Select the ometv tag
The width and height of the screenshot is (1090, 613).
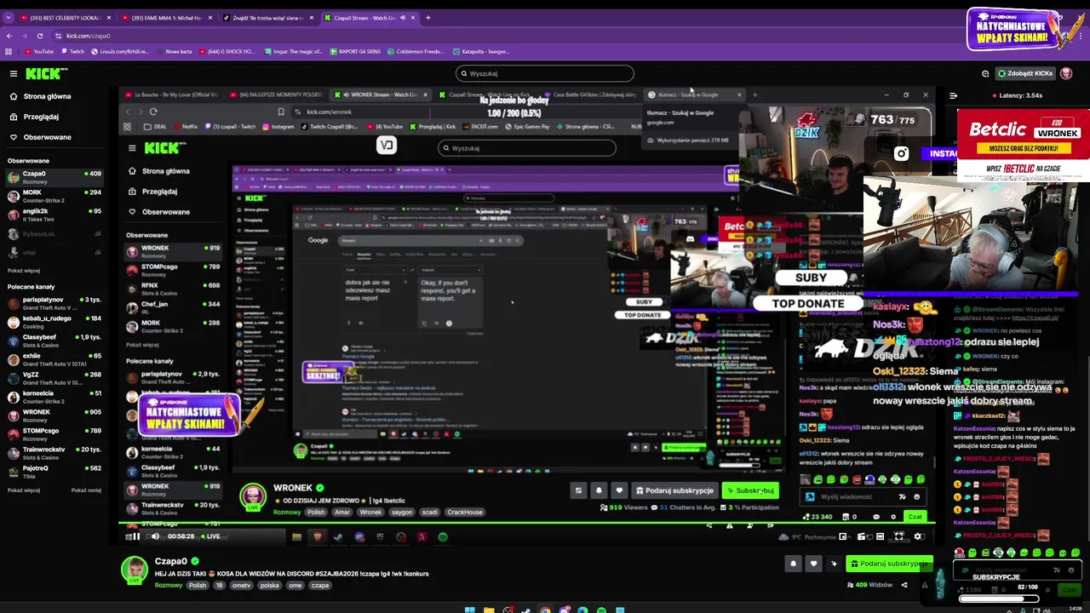click(x=241, y=586)
